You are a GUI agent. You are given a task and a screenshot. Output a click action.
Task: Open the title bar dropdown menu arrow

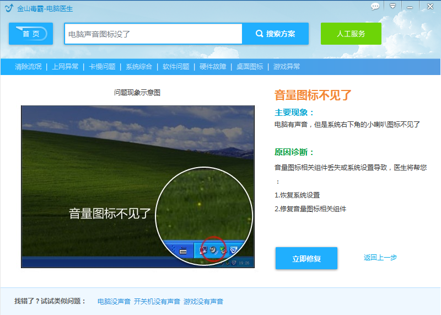(392, 6)
